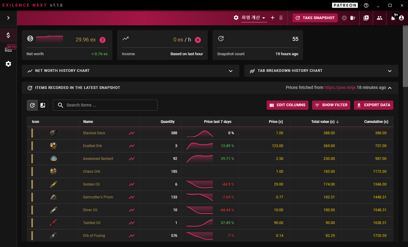This screenshot has width=408, height=247.
Task: Click the Awakened Sextant 39.71 % value
Action: tap(227, 159)
